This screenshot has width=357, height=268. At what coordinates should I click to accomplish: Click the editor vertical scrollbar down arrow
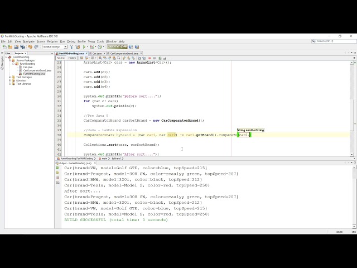point(352,154)
